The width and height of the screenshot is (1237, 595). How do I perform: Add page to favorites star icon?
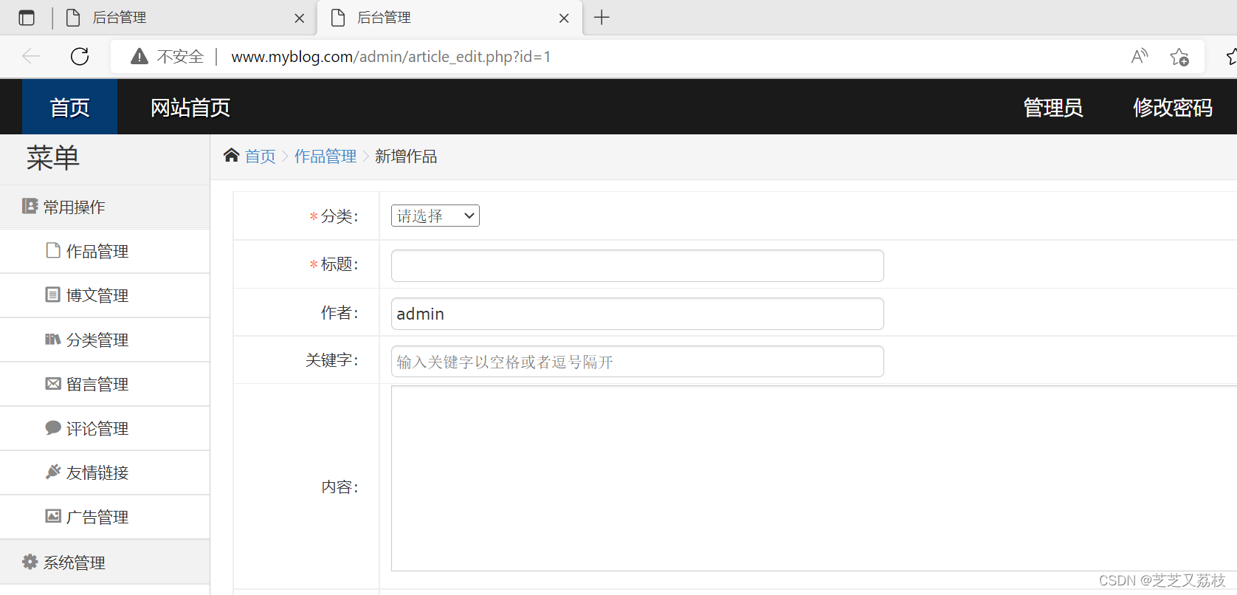[x=1179, y=57]
